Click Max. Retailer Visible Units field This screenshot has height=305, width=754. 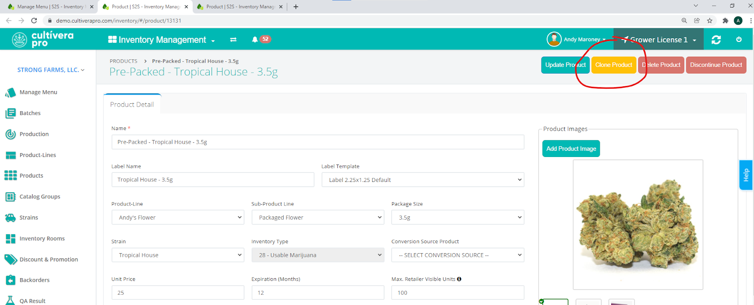click(x=458, y=293)
